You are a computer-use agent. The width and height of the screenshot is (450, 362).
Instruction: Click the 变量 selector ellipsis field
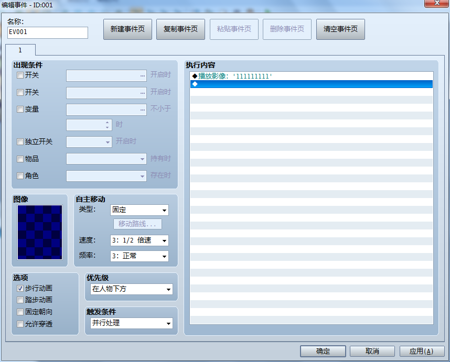click(x=106, y=110)
